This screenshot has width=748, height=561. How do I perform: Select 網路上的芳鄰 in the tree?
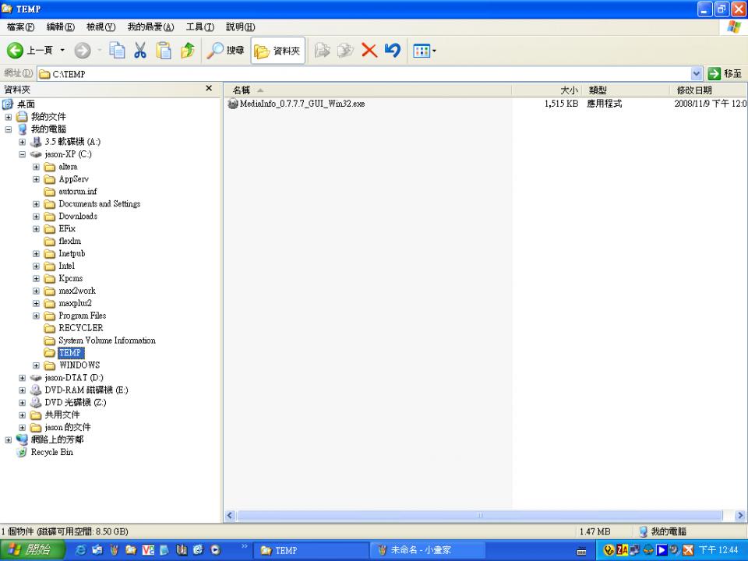(57, 439)
